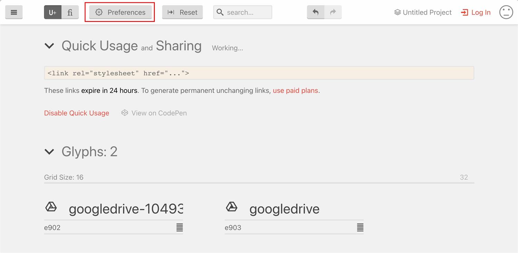Collapse the Quick Usage and Sharing section
Viewport: 518px width, 253px height.
49,46
